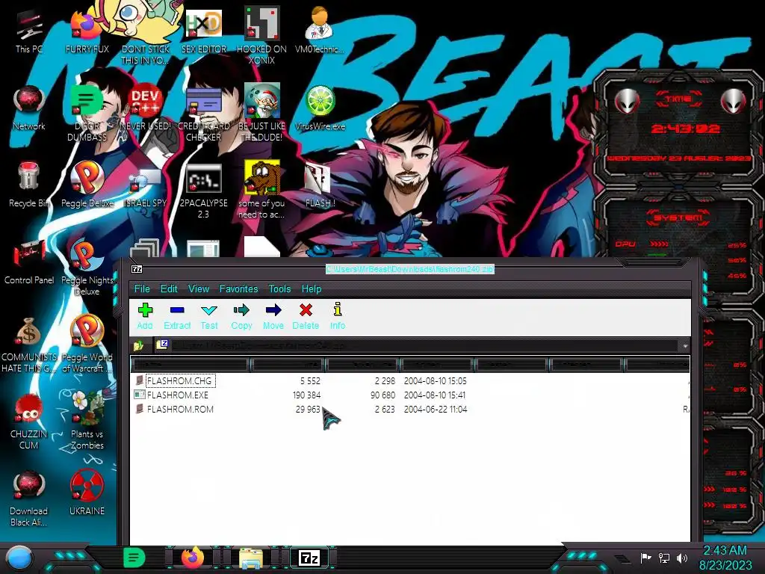This screenshot has width=765, height=574.
Task: Select the FLASHROM.CHG file
Action: click(x=179, y=380)
